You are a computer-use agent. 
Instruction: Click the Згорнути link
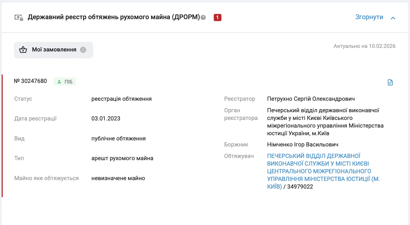pyautogui.click(x=369, y=17)
